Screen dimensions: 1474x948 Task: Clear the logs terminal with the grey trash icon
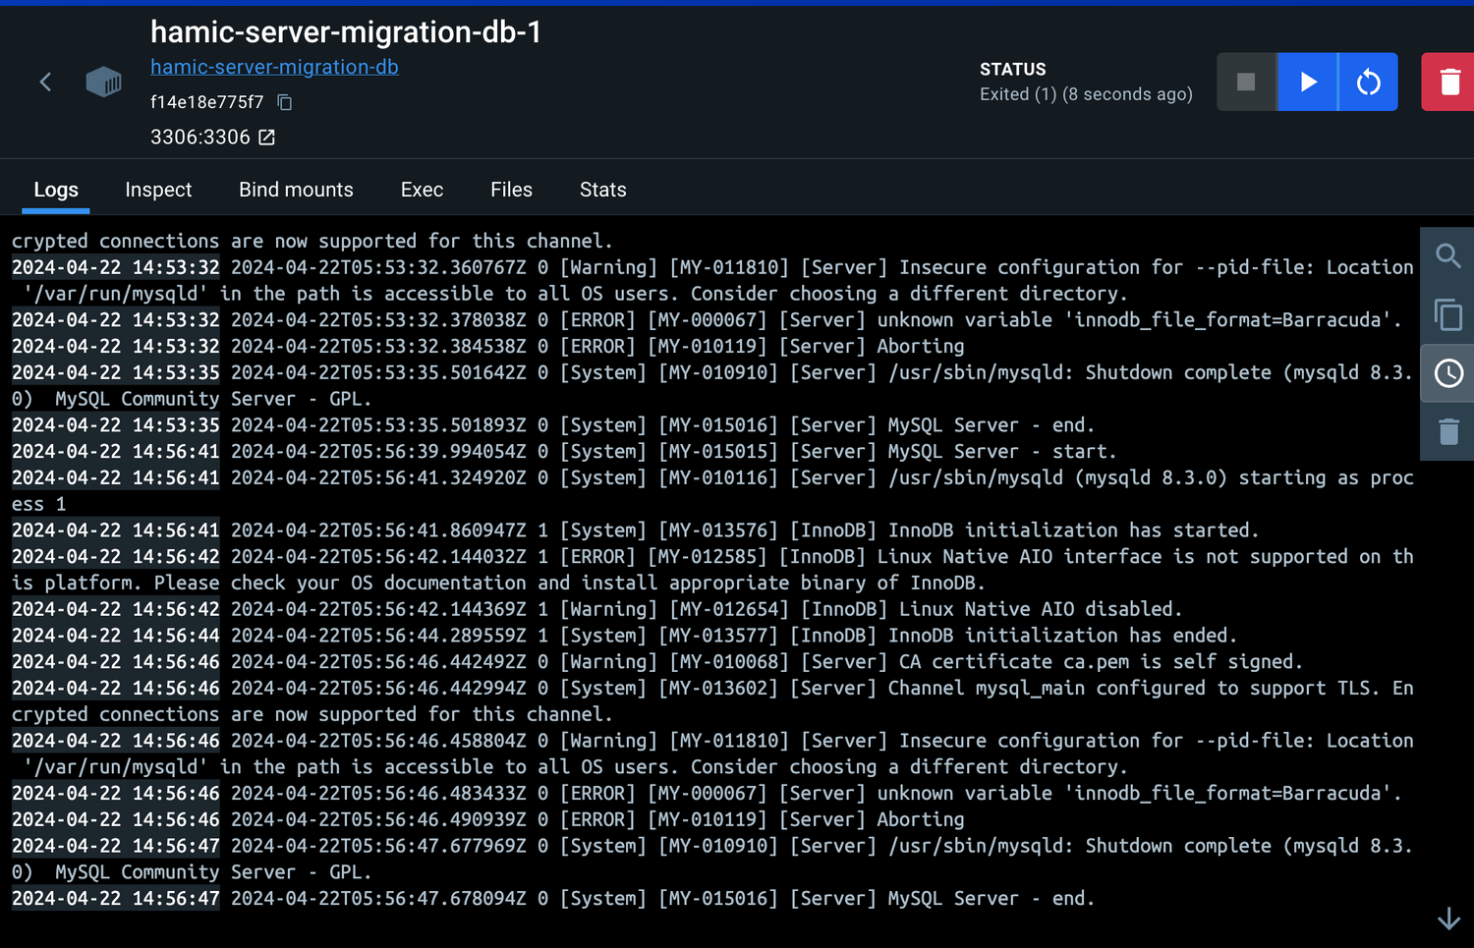1447,432
